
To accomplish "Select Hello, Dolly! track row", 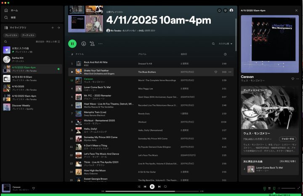I will pos(151,130).
